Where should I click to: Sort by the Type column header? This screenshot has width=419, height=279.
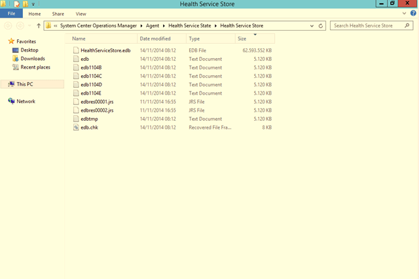tap(211, 39)
